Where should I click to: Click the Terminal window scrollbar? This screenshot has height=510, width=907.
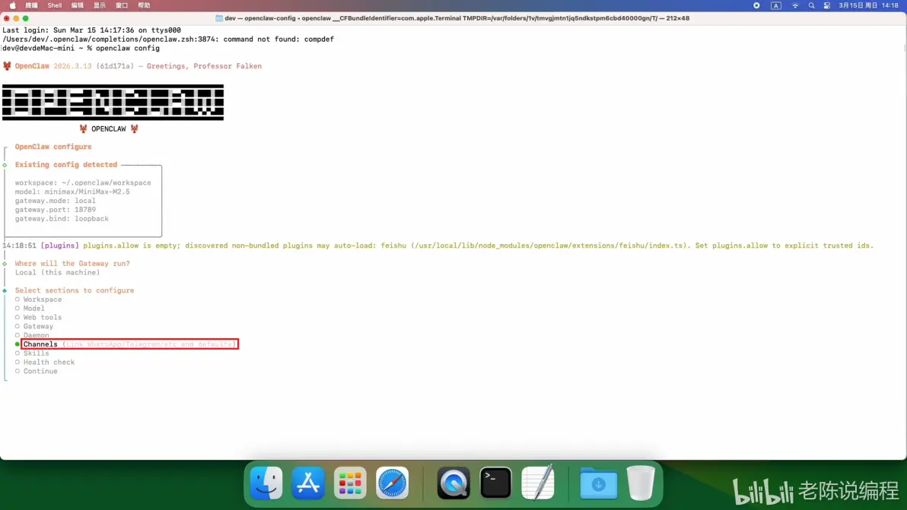(904, 48)
